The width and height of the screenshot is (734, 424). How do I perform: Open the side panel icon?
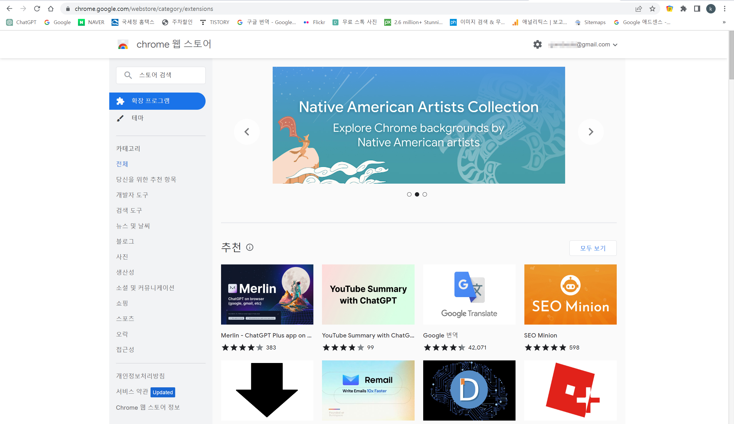tap(697, 9)
